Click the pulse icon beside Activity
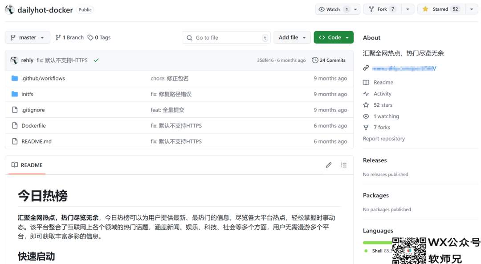The height and width of the screenshot is (264, 481). [366, 94]
